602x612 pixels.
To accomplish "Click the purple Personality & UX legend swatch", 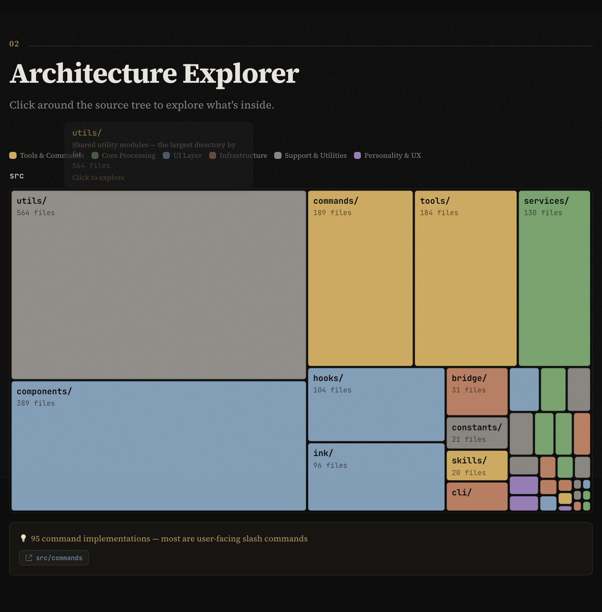I will [357, 156].
